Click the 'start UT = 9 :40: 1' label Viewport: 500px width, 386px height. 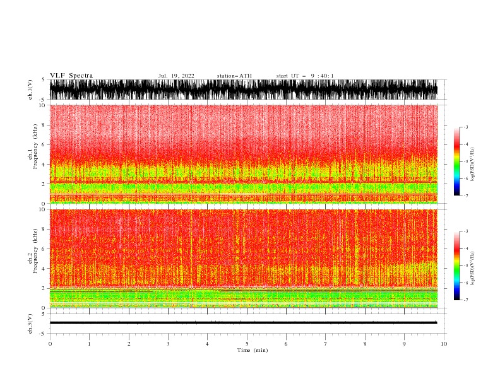tap(305, 76)
